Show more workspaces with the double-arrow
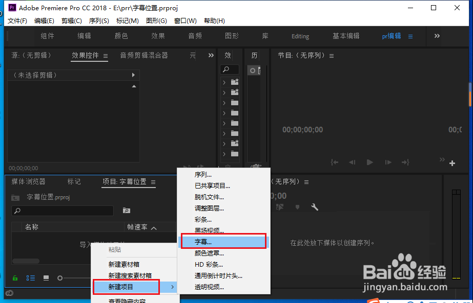Screen dimensions: 473x303 [x=437, y=36]
